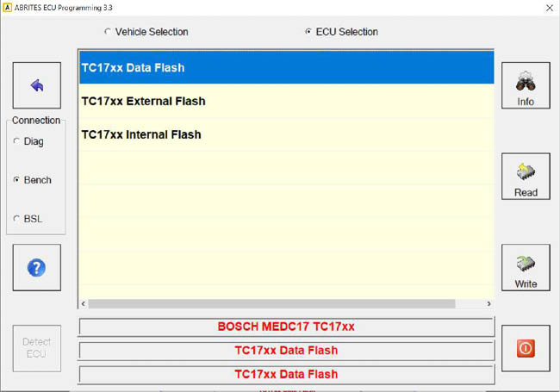Click the horizontal scrollbar right arrow
Image resolution: width=560 pixels, height=392 pixels.
click(x=488, y=304)
